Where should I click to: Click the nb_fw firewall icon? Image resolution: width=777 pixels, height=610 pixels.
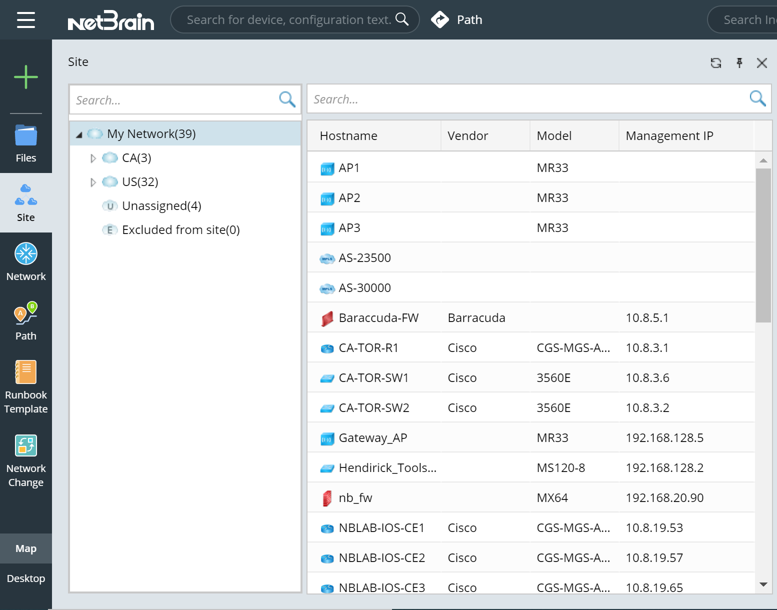tap(327, 498)
